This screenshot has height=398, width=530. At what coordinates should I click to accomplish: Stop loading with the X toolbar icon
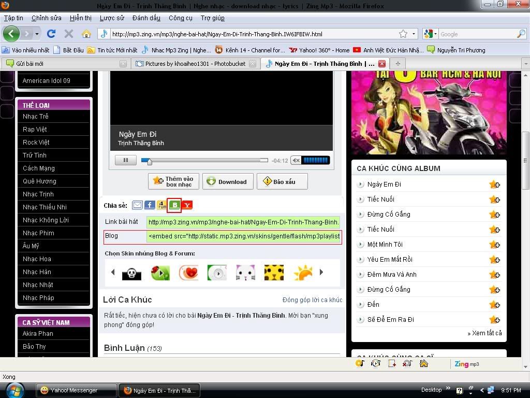point(69,34)
